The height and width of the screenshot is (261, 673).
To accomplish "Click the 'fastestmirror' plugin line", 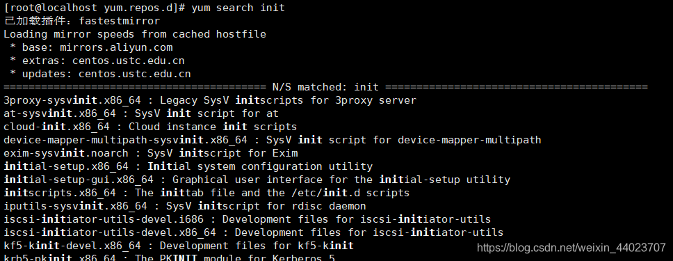I will [x=82, y=21].
